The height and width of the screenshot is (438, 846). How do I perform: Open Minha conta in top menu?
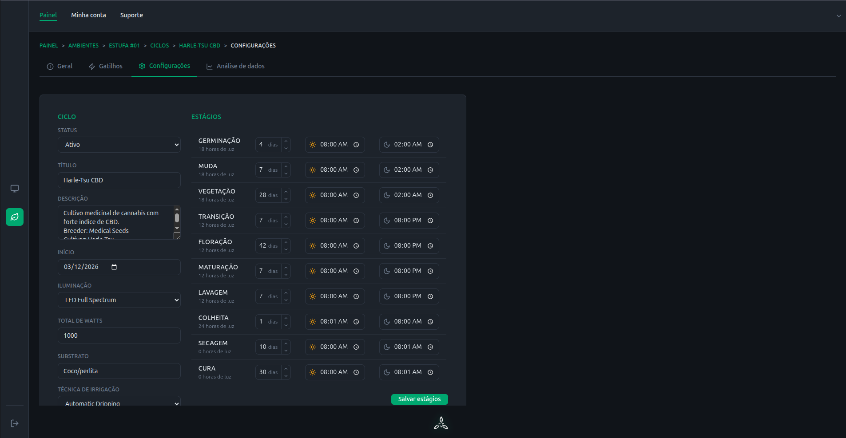[x=88, y=15]
